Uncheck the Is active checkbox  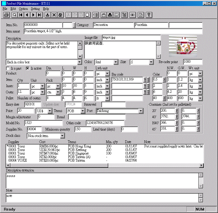(x=28, y=68)
